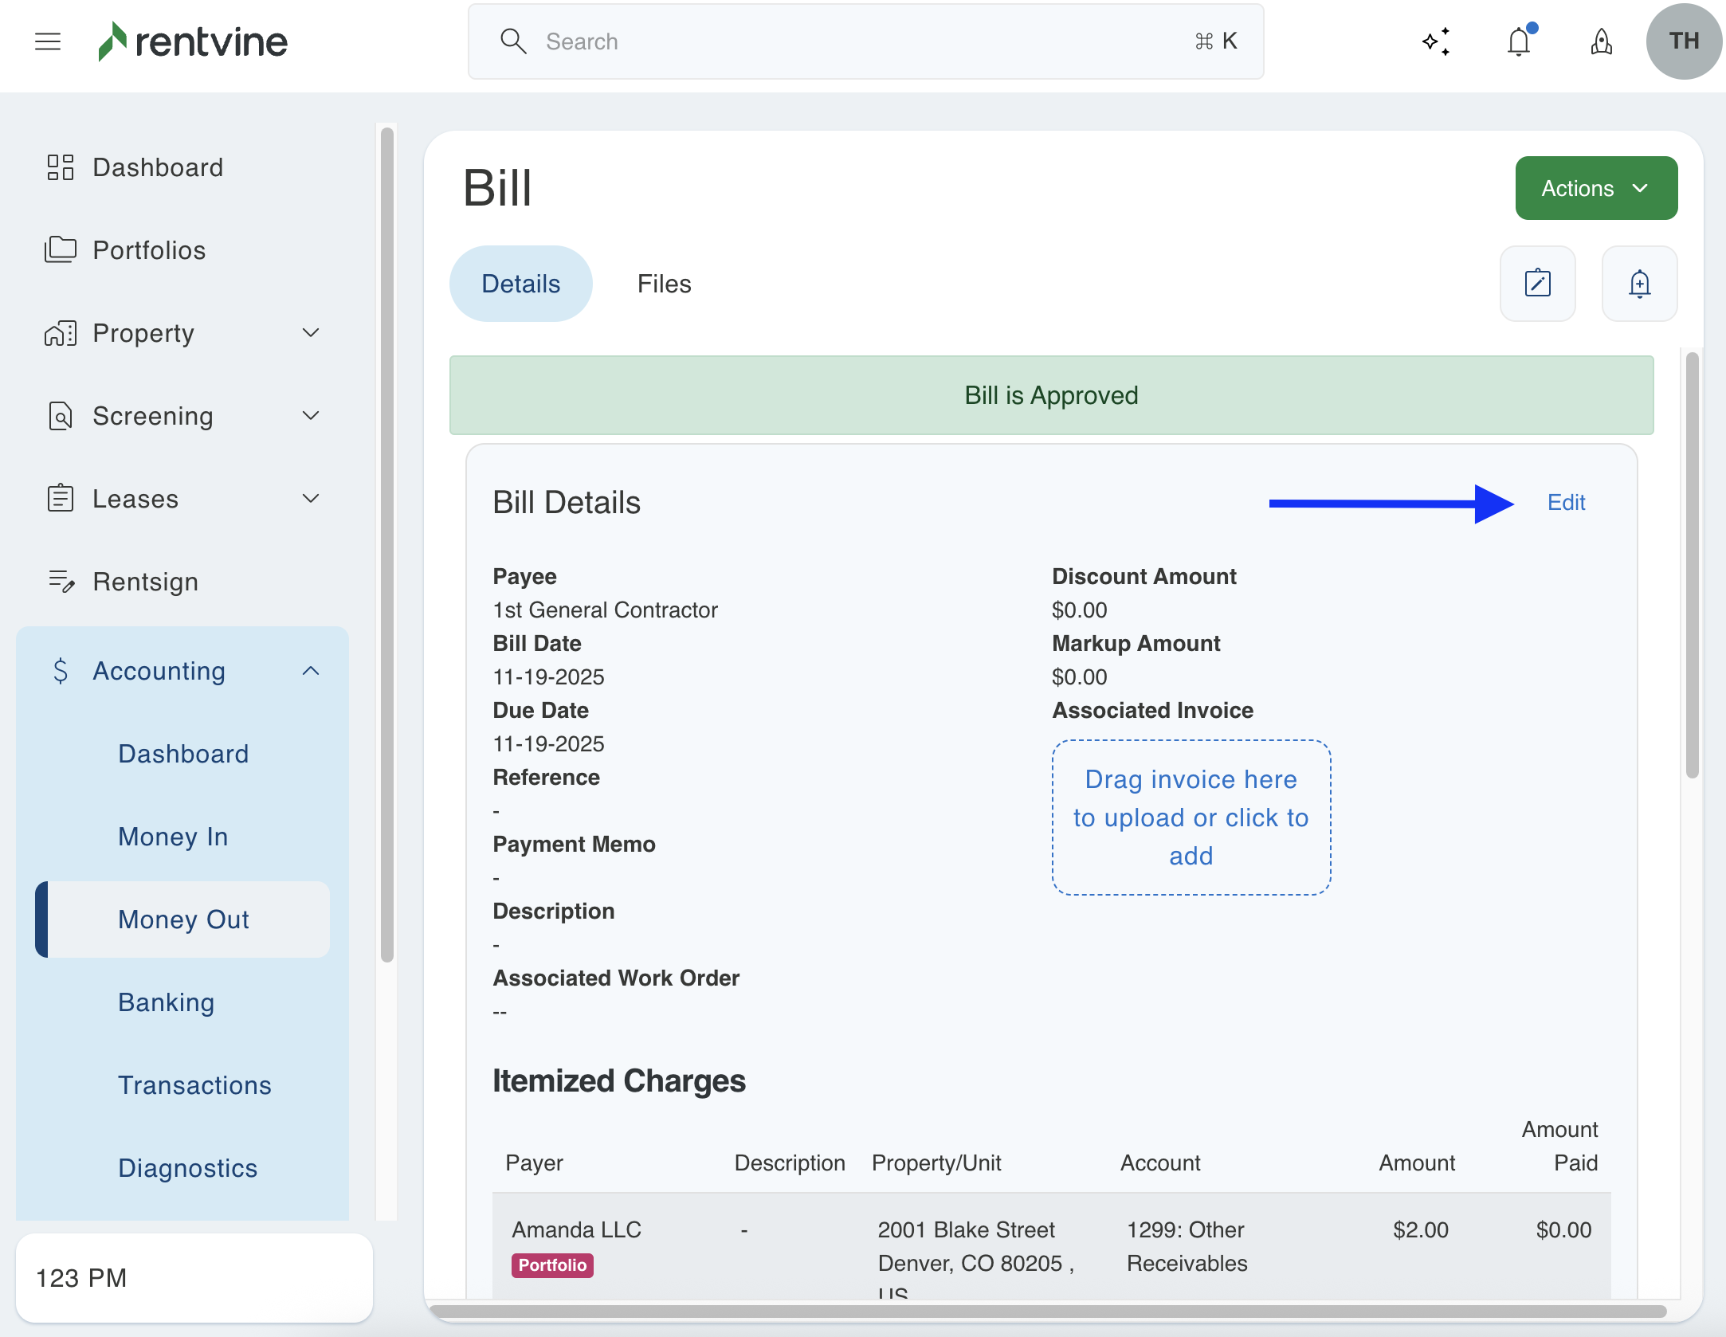Open Transactions under Accounting
This screenshot has width=1726, height=1337.
pos(194,1085)
